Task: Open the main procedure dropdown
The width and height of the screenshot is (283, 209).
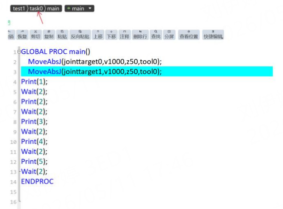Action: (79, 8)
